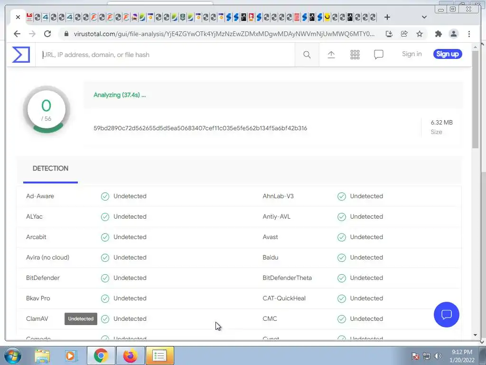Click the Undetected tooltip next to ClamAV
The height and width of the screenshot is (365, 486).
pos(81,319)
